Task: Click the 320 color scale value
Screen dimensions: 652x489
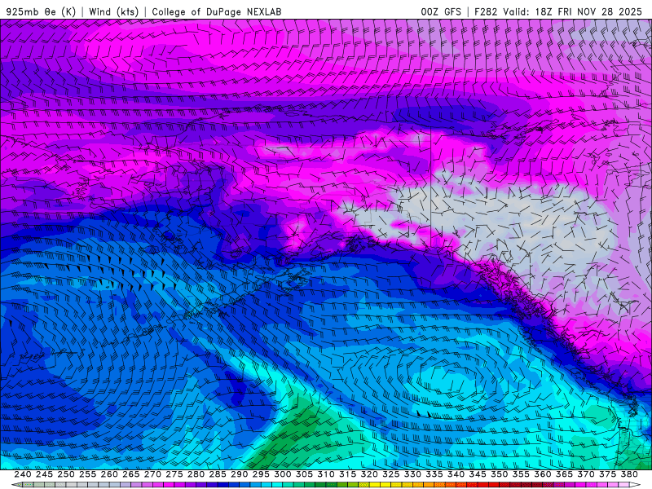Action: coord(369,474)
